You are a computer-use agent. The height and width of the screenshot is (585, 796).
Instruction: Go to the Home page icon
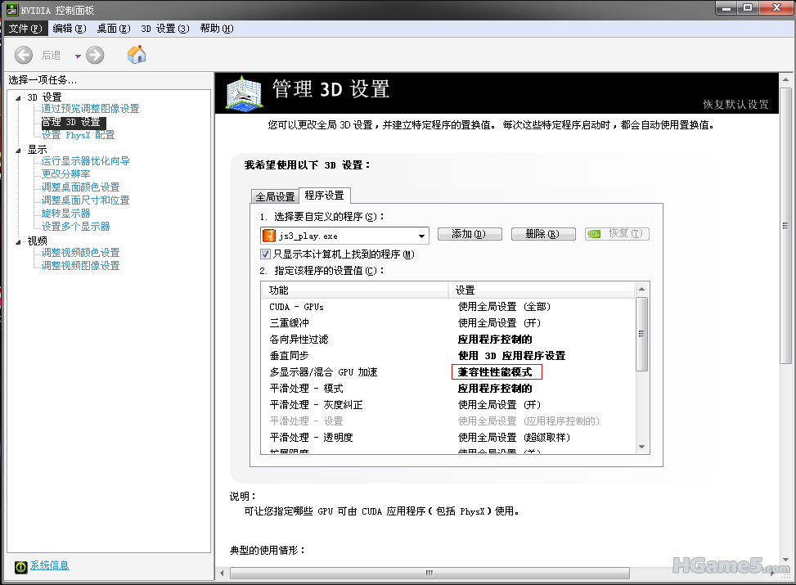click(137, 54)
